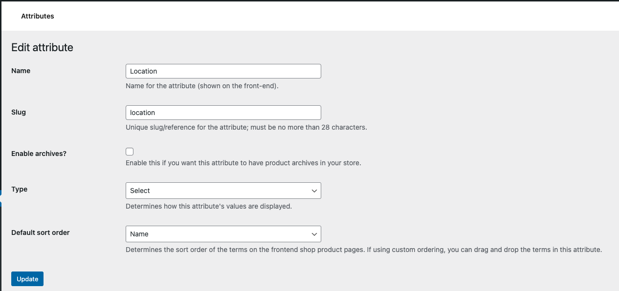Click the 'Edit attribute' page heading

pos(41,47)
